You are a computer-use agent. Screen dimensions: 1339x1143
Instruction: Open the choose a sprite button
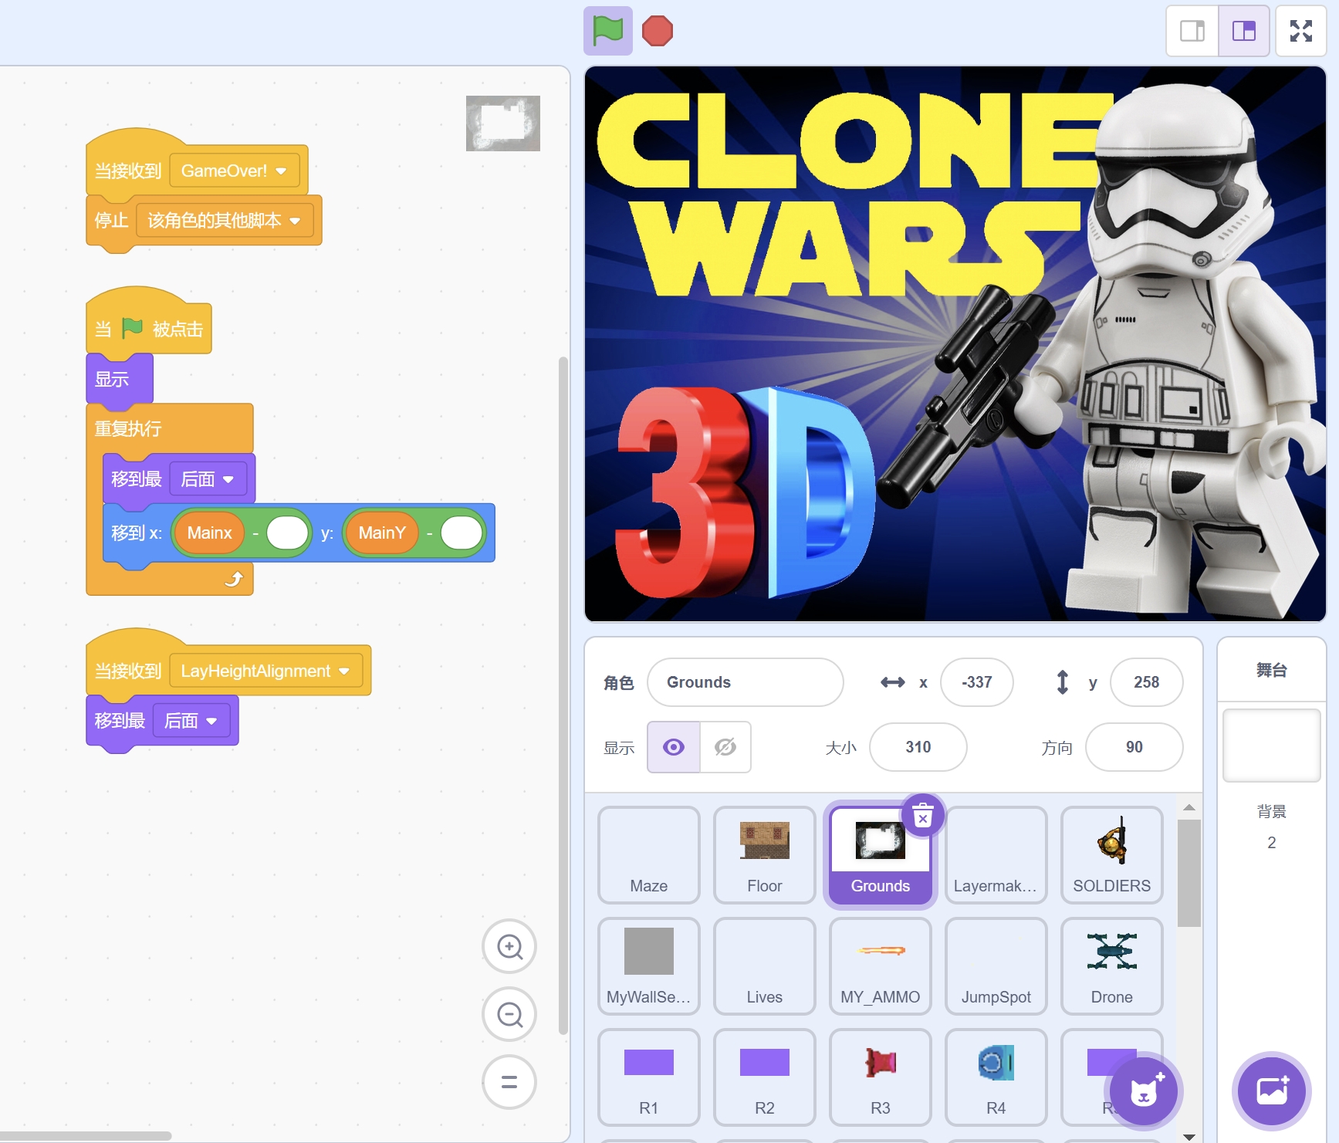(1144, 1091)
